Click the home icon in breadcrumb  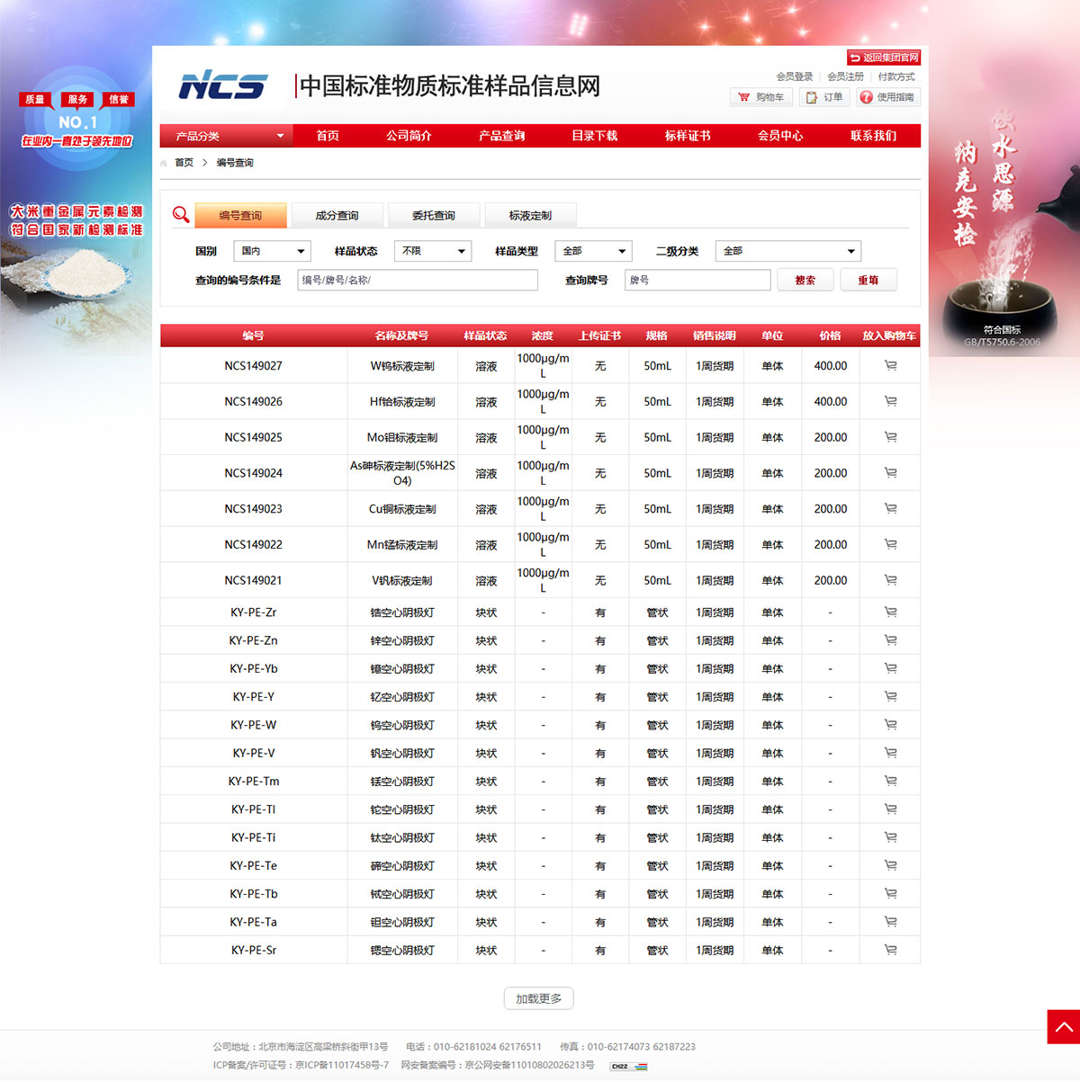tap(164, 163)
